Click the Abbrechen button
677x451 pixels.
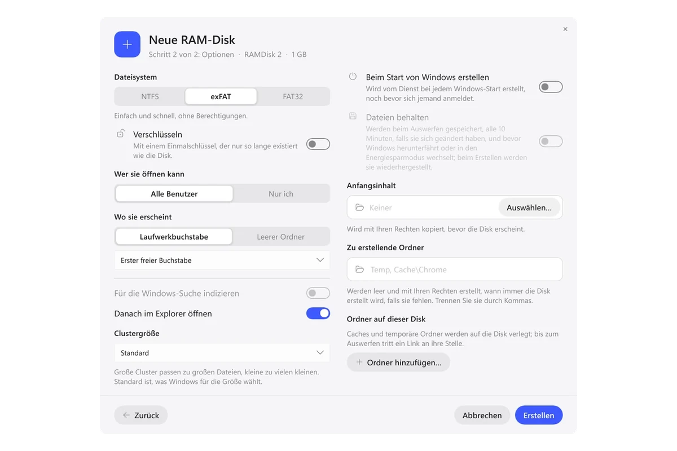click(482, 415)
